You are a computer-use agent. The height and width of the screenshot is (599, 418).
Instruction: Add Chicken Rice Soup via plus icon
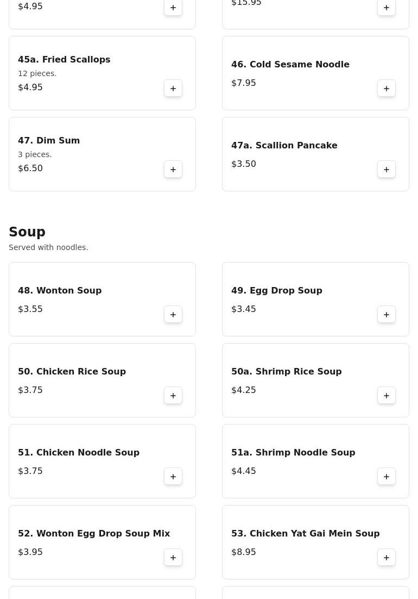pyautogui.click(x=173, y=396)
